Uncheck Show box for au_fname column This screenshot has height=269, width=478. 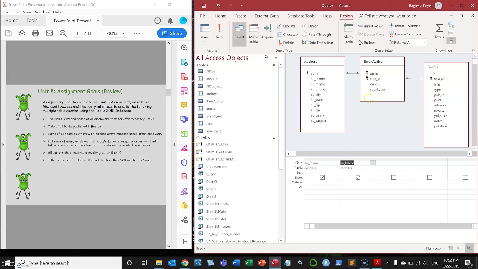pos(322,177)
